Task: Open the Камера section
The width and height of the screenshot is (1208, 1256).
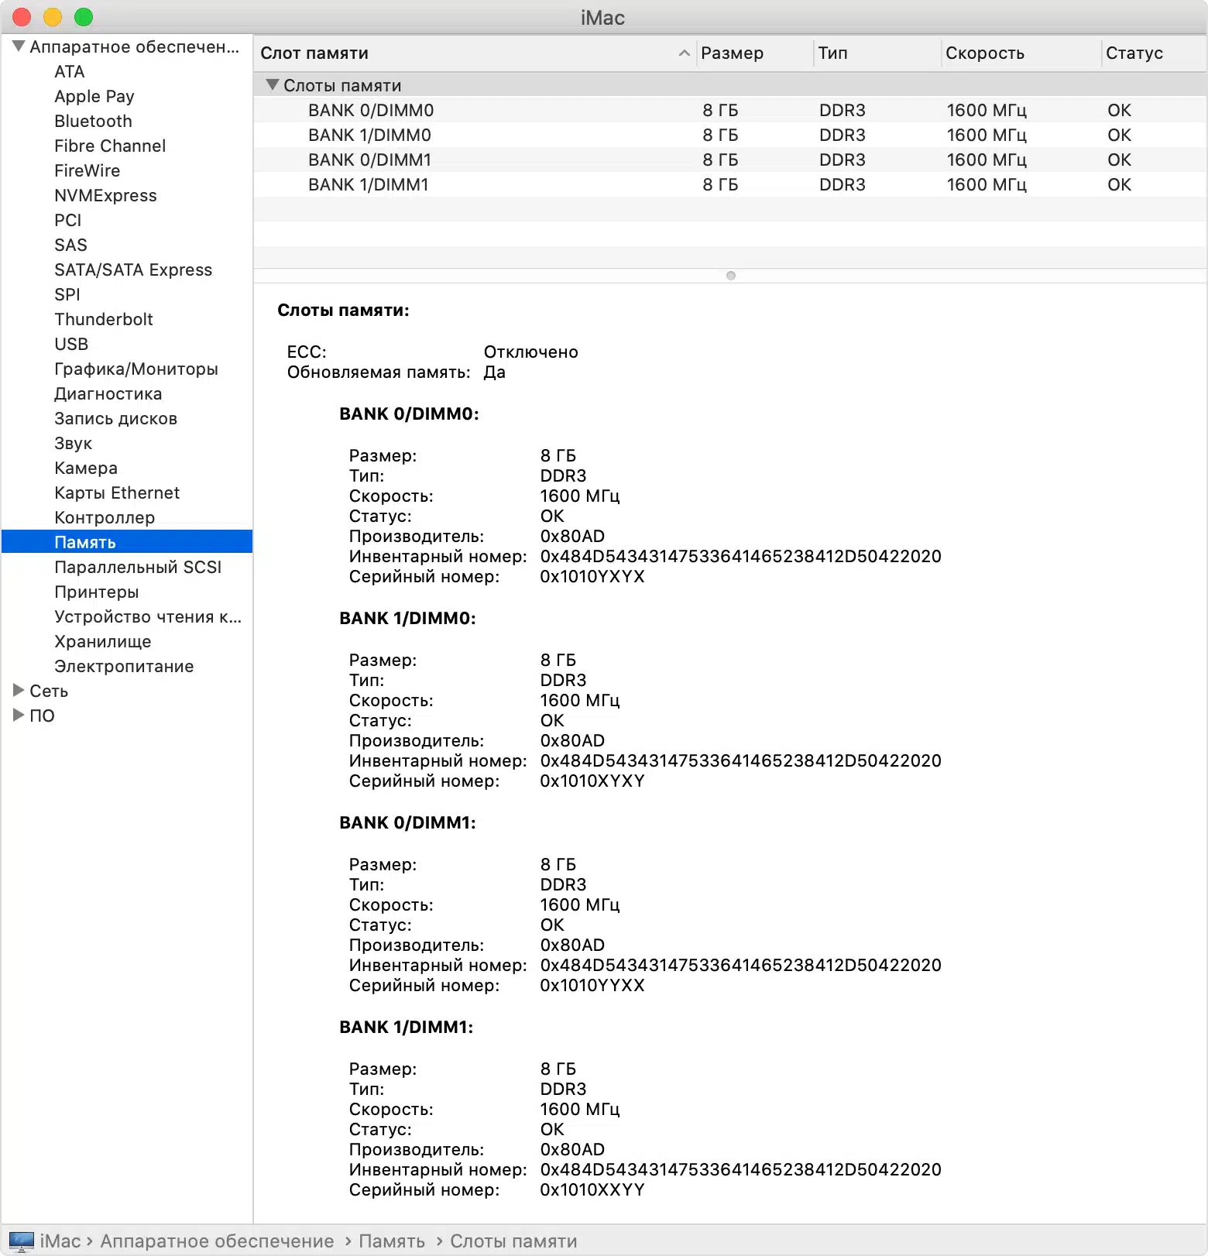Action: pos(86,468)
